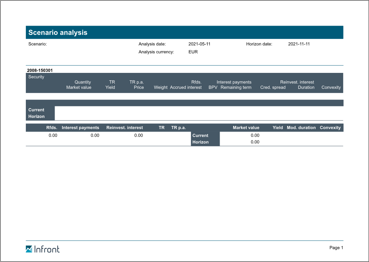Click the Price column header
Screen dimensions: 369x262
pos(139,87)
